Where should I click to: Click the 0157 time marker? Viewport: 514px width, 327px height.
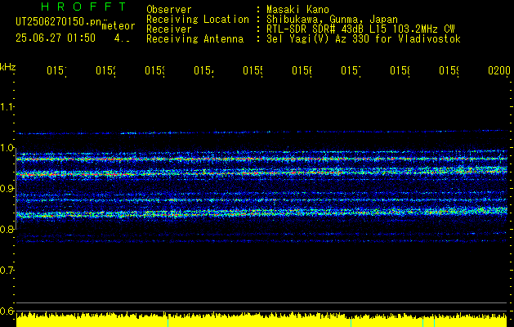pos(351,70)
